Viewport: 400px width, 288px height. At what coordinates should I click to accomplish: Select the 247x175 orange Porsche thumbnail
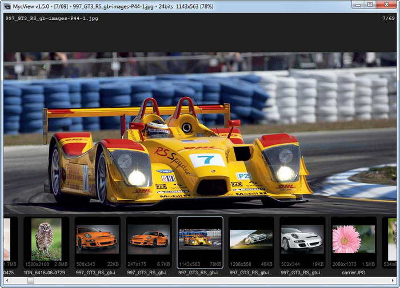pos(149,238)
